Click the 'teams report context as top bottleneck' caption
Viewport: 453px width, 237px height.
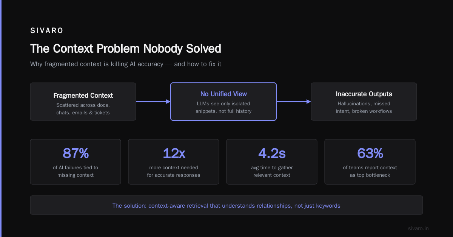(370, 171)
